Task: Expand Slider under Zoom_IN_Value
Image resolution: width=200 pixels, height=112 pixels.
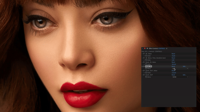Action: pos(144,64)
